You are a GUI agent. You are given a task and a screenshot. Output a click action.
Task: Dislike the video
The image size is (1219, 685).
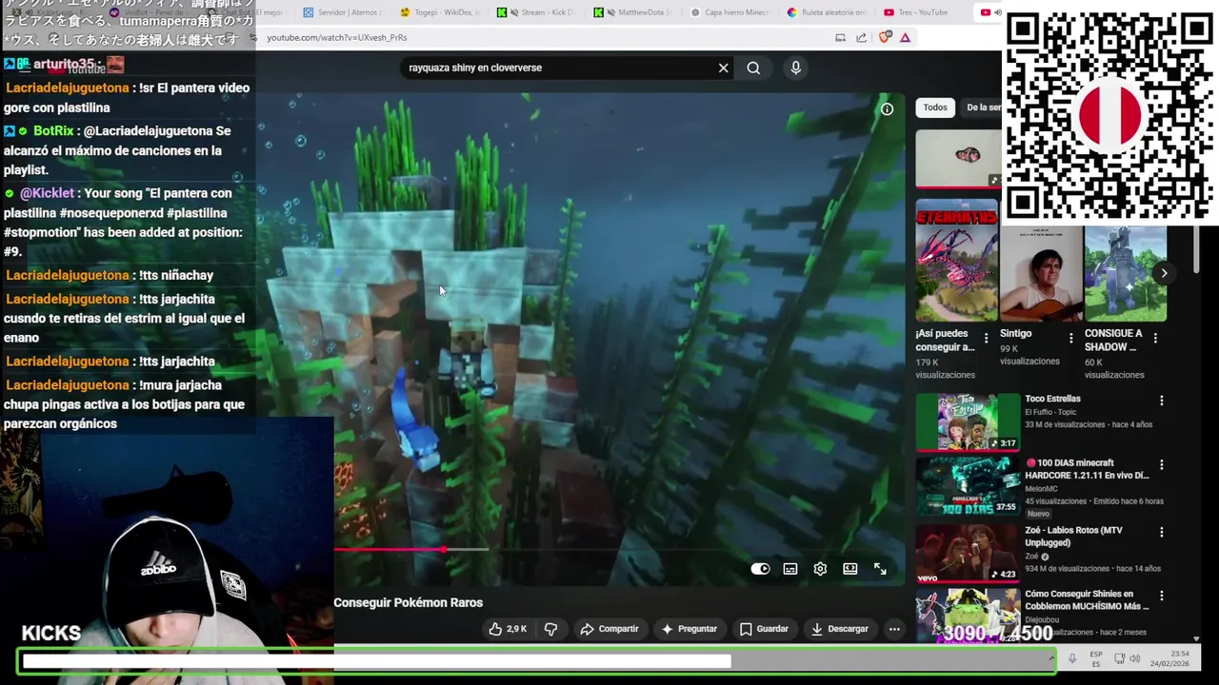(550, 629)
